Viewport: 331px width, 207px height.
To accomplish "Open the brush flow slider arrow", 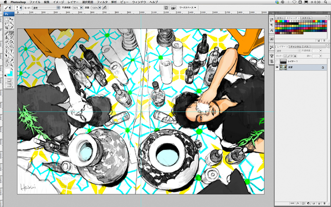I will click(100, 8).
